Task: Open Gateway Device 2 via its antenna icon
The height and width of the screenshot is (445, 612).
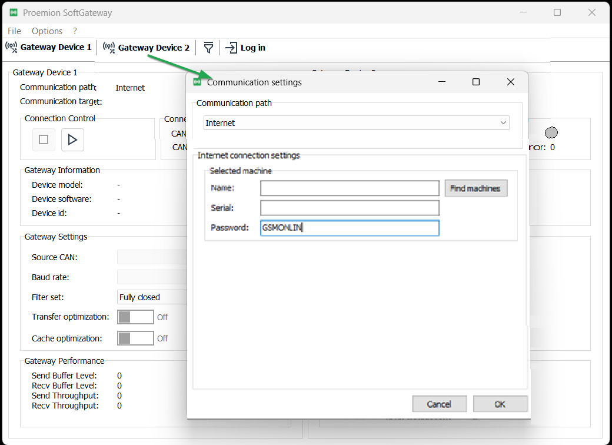Action: [x=109, y=47]
